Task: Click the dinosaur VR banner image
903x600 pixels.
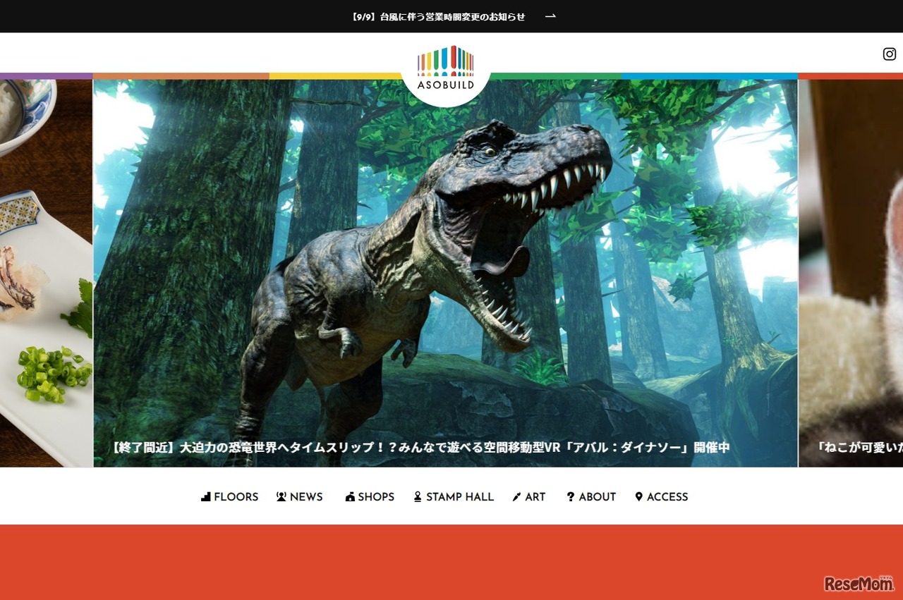Action: tap(444, 268)
